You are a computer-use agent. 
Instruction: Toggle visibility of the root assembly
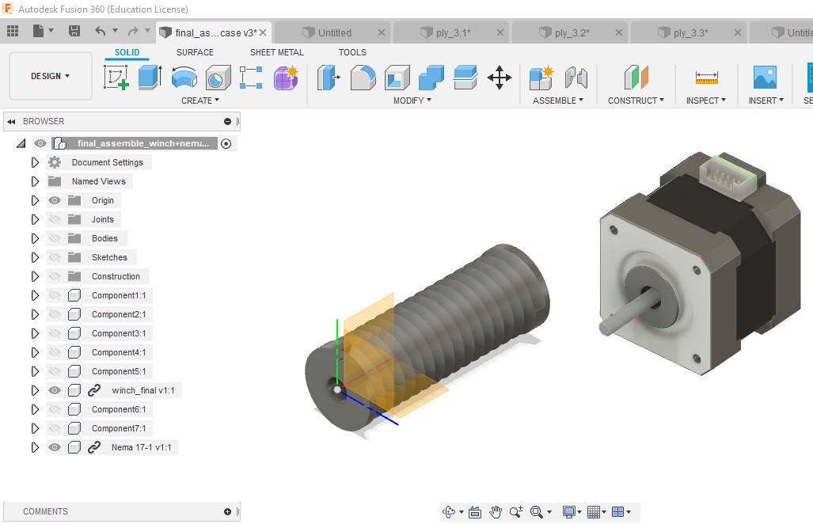pos(40,143)
